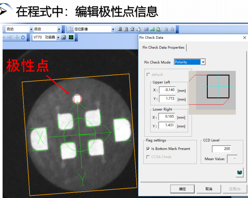Image resolution: width=248 pixels, height=198 pixels.
Task: Click the Mean Value field
Action: tap(232, 159)
